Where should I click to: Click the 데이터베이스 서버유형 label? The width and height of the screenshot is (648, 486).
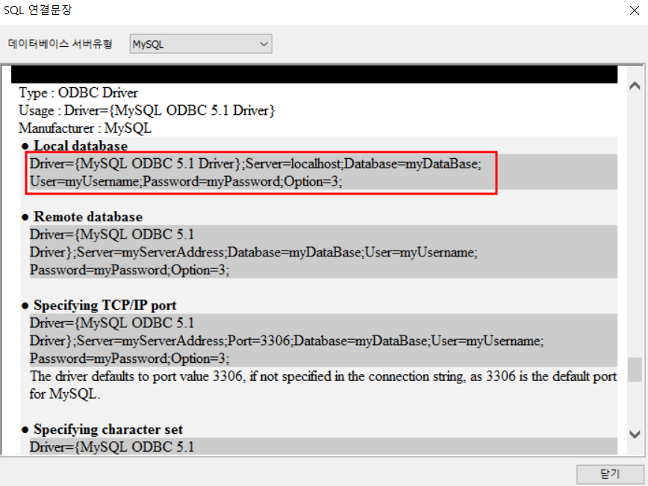pos(60,44)
